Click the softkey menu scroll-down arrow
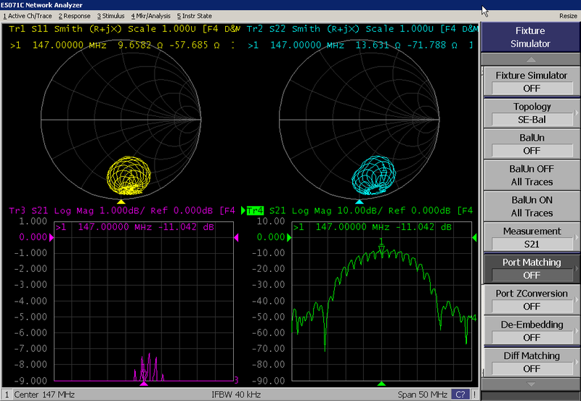 [x=531, y=383]
